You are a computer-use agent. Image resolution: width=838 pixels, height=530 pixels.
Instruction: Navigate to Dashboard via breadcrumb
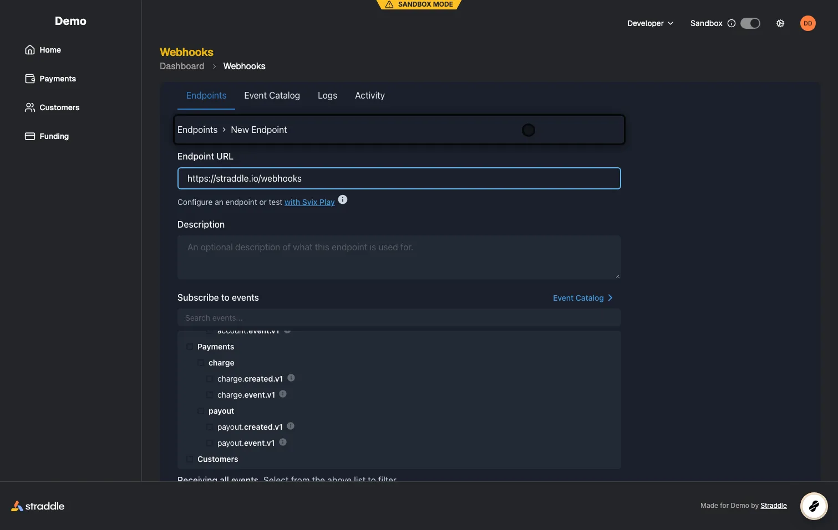click(182, 66)
